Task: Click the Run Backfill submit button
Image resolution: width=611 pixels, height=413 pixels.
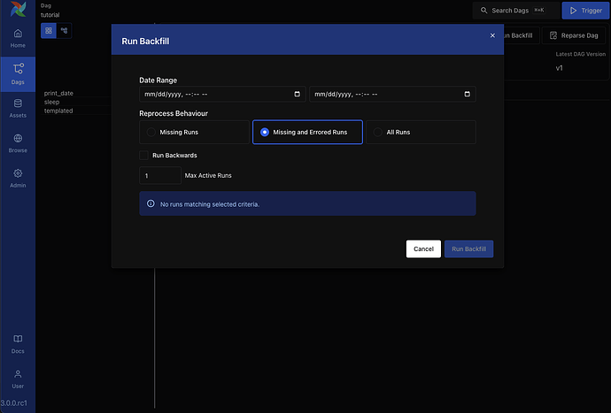Action: 468,249
